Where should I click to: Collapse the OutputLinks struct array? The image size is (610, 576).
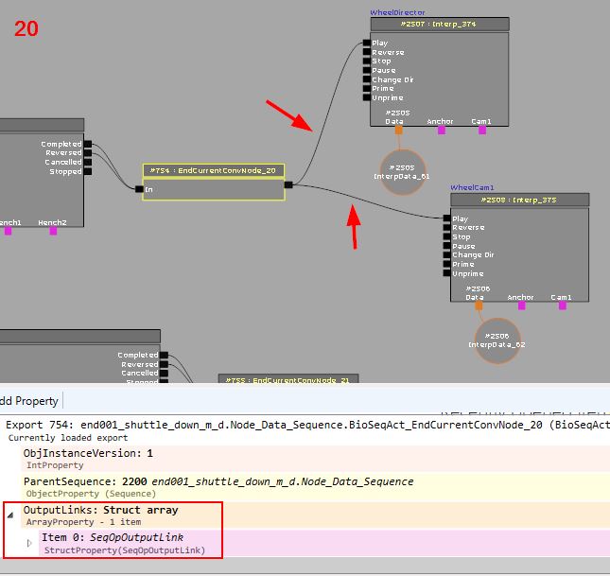pos(10,515)
